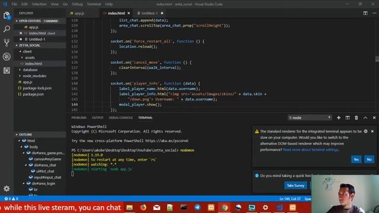Image resolution: width=379 pixels, height=213 pixels.
Task: Open package-lock.json in the explorer
Action: point(37,88)
